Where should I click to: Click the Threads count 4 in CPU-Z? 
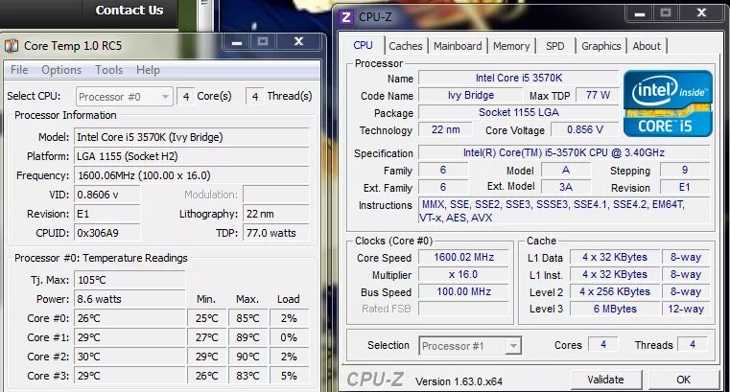tap(693, 345)
